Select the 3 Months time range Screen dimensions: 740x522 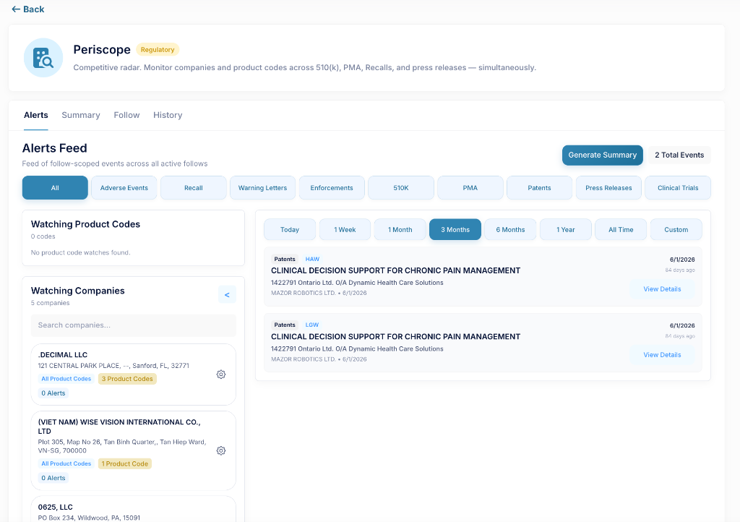[x=455, y=229]
